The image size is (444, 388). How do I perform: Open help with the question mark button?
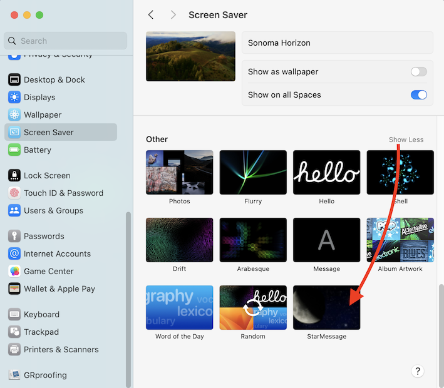point(418,371)
